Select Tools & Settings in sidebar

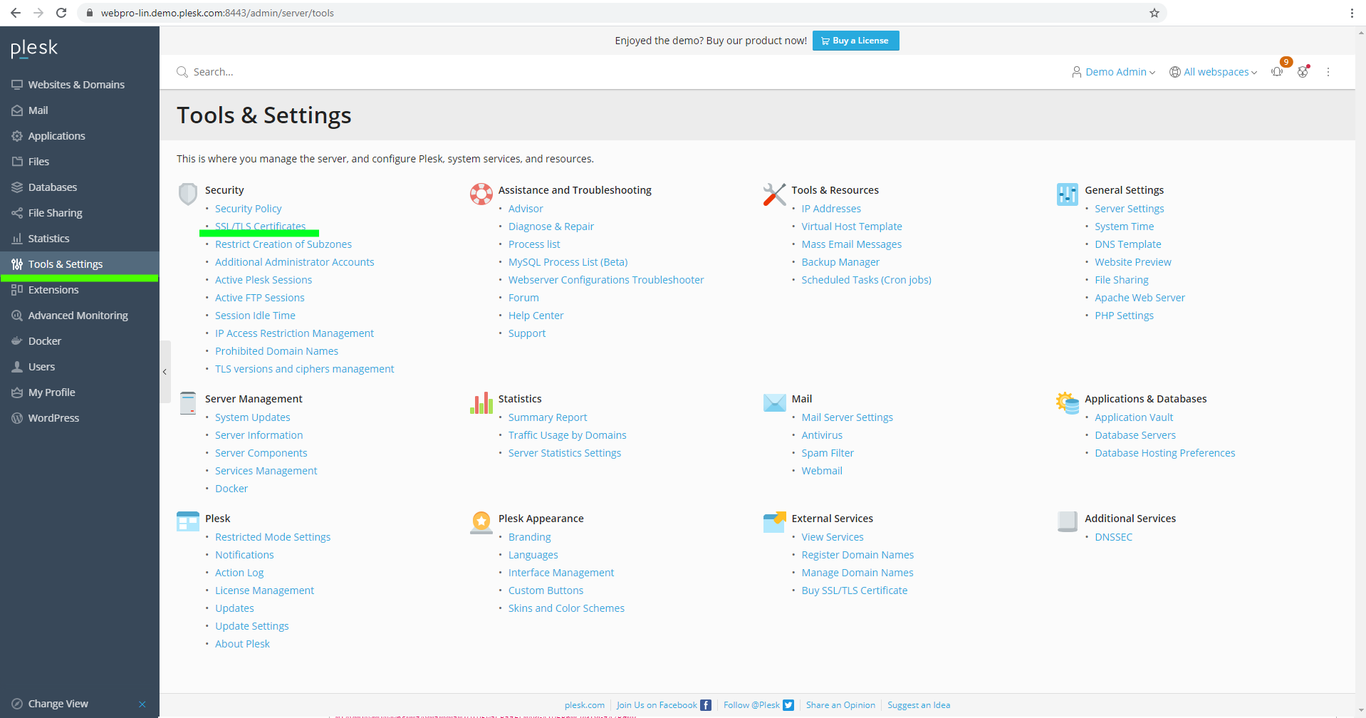tap(80, 264)
